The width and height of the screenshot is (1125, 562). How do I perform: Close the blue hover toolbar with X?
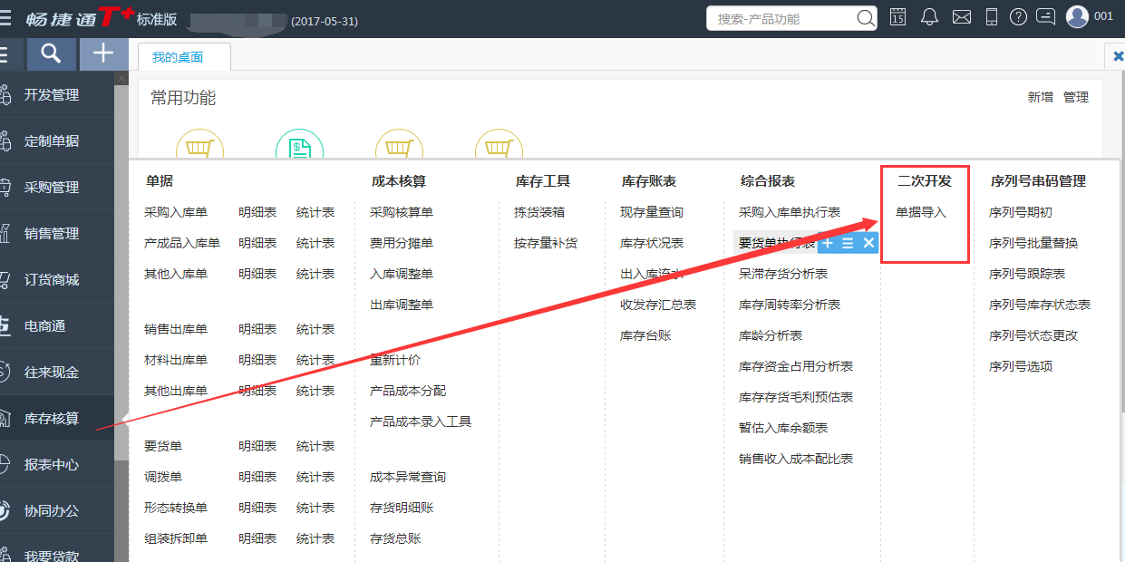pyautogui.click(x=868, y=243)
